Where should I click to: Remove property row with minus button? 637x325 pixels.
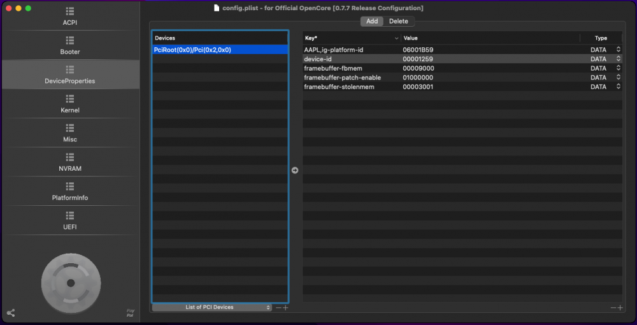(x=613, y=308)
